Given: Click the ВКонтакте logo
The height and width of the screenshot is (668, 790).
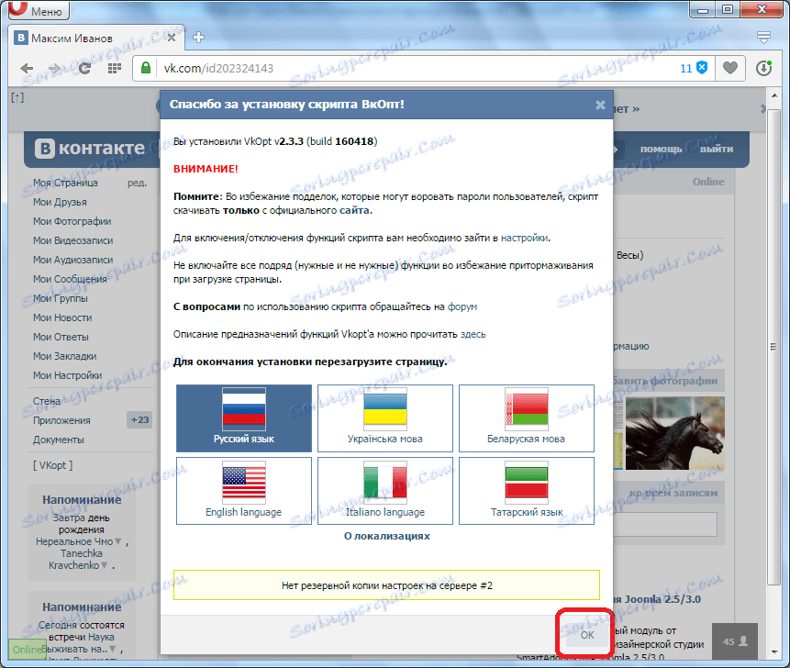Looking at the screenshot, I should click(x=90, y=148).
